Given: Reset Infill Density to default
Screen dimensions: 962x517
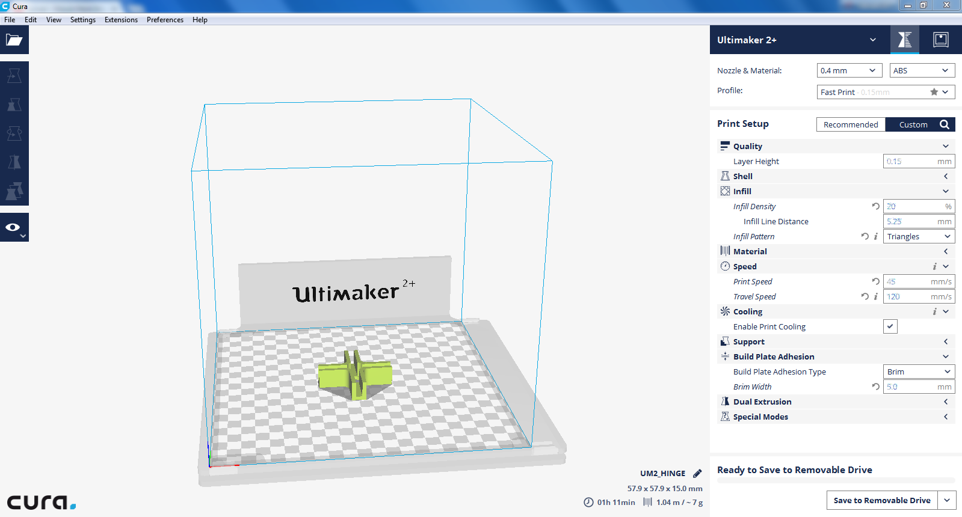Looking at the screenshot, I should click(x=876, y=206).
